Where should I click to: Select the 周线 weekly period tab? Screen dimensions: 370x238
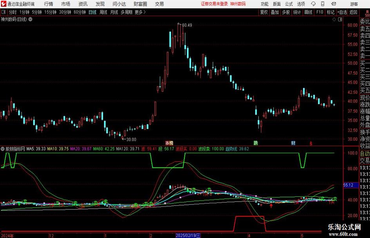click(x=103, y=12)
